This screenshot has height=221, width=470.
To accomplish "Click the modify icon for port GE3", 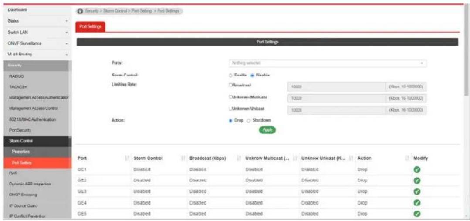I will 417,192.
